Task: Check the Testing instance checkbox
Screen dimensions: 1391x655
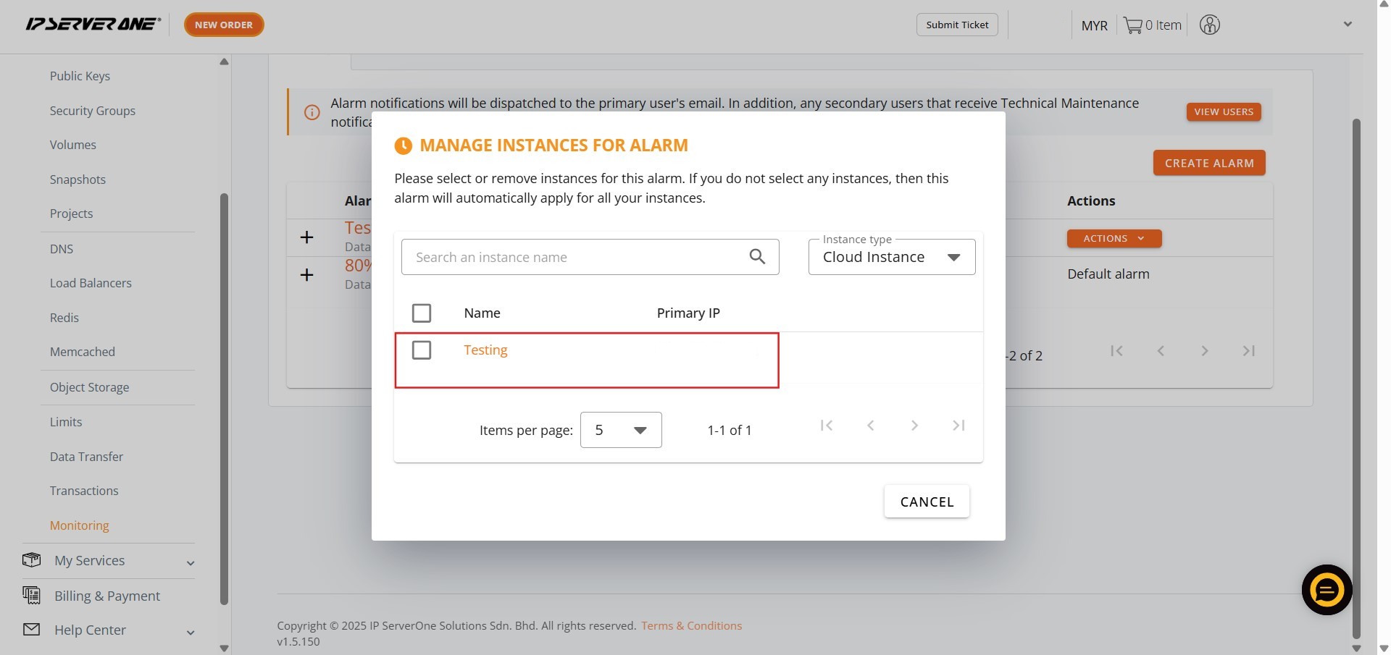Action: (421, 350)
